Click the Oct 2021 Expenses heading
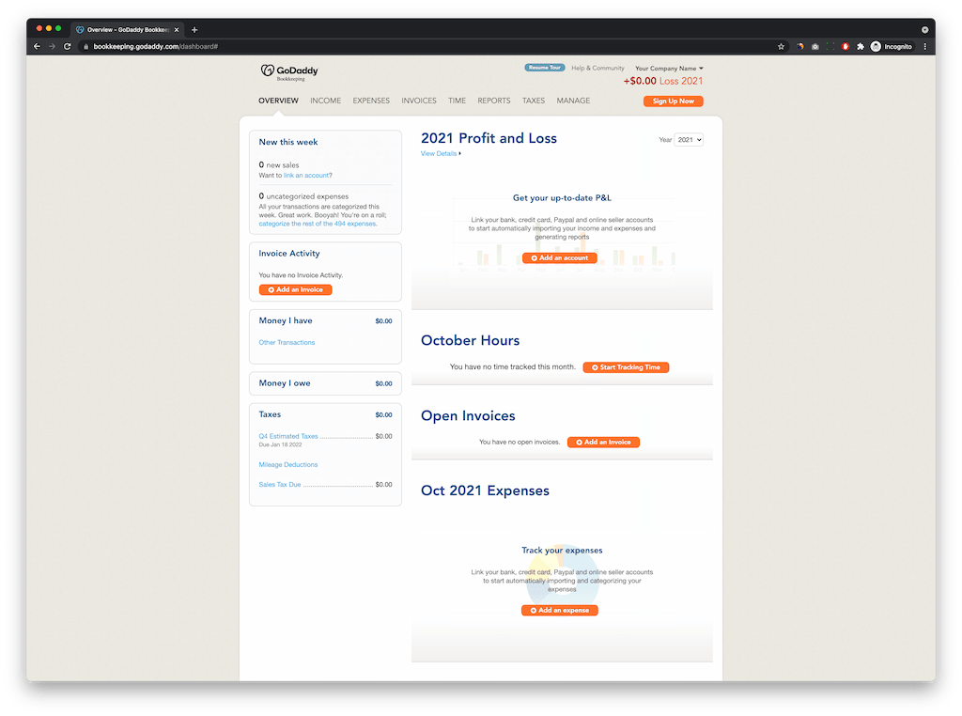Screen dimensions: 962x716 tap(485, 490)
